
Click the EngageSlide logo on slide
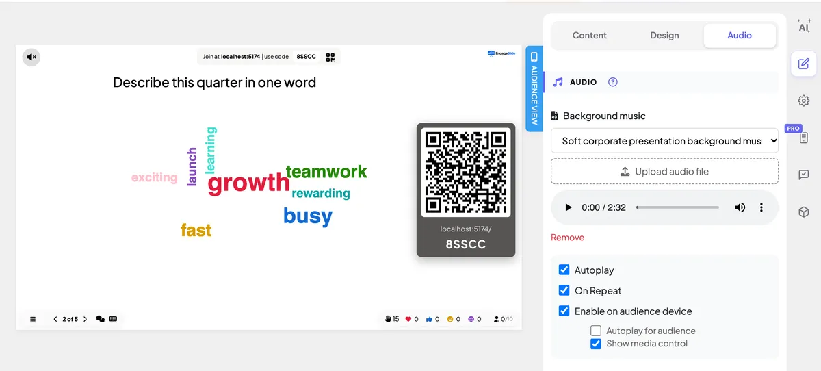click(x=501, y=54)
